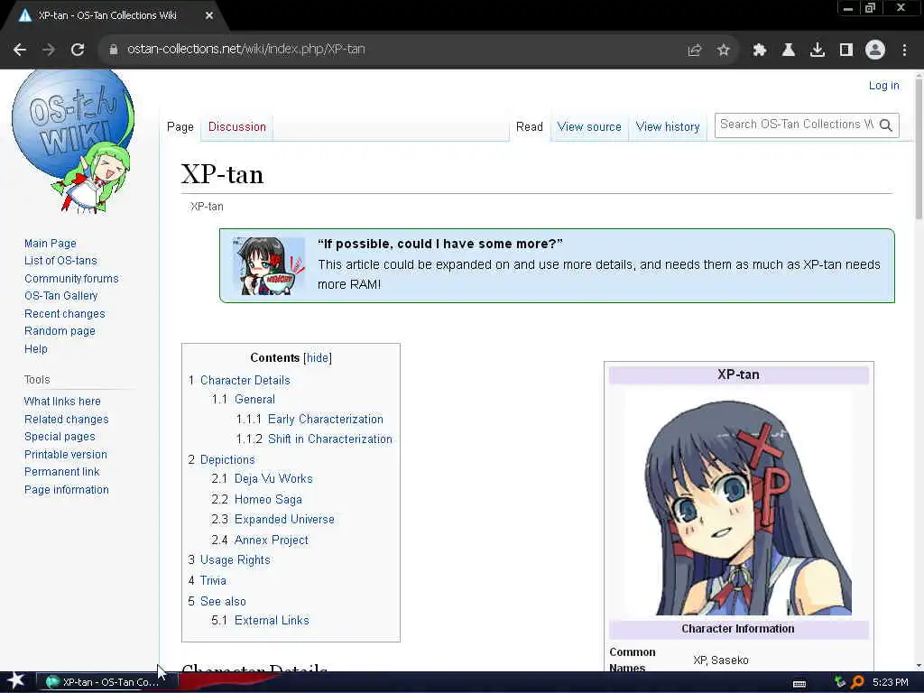Open the extensions puzzle icon
The height and width of the screenshot is (693, 924).
[759, 51]
